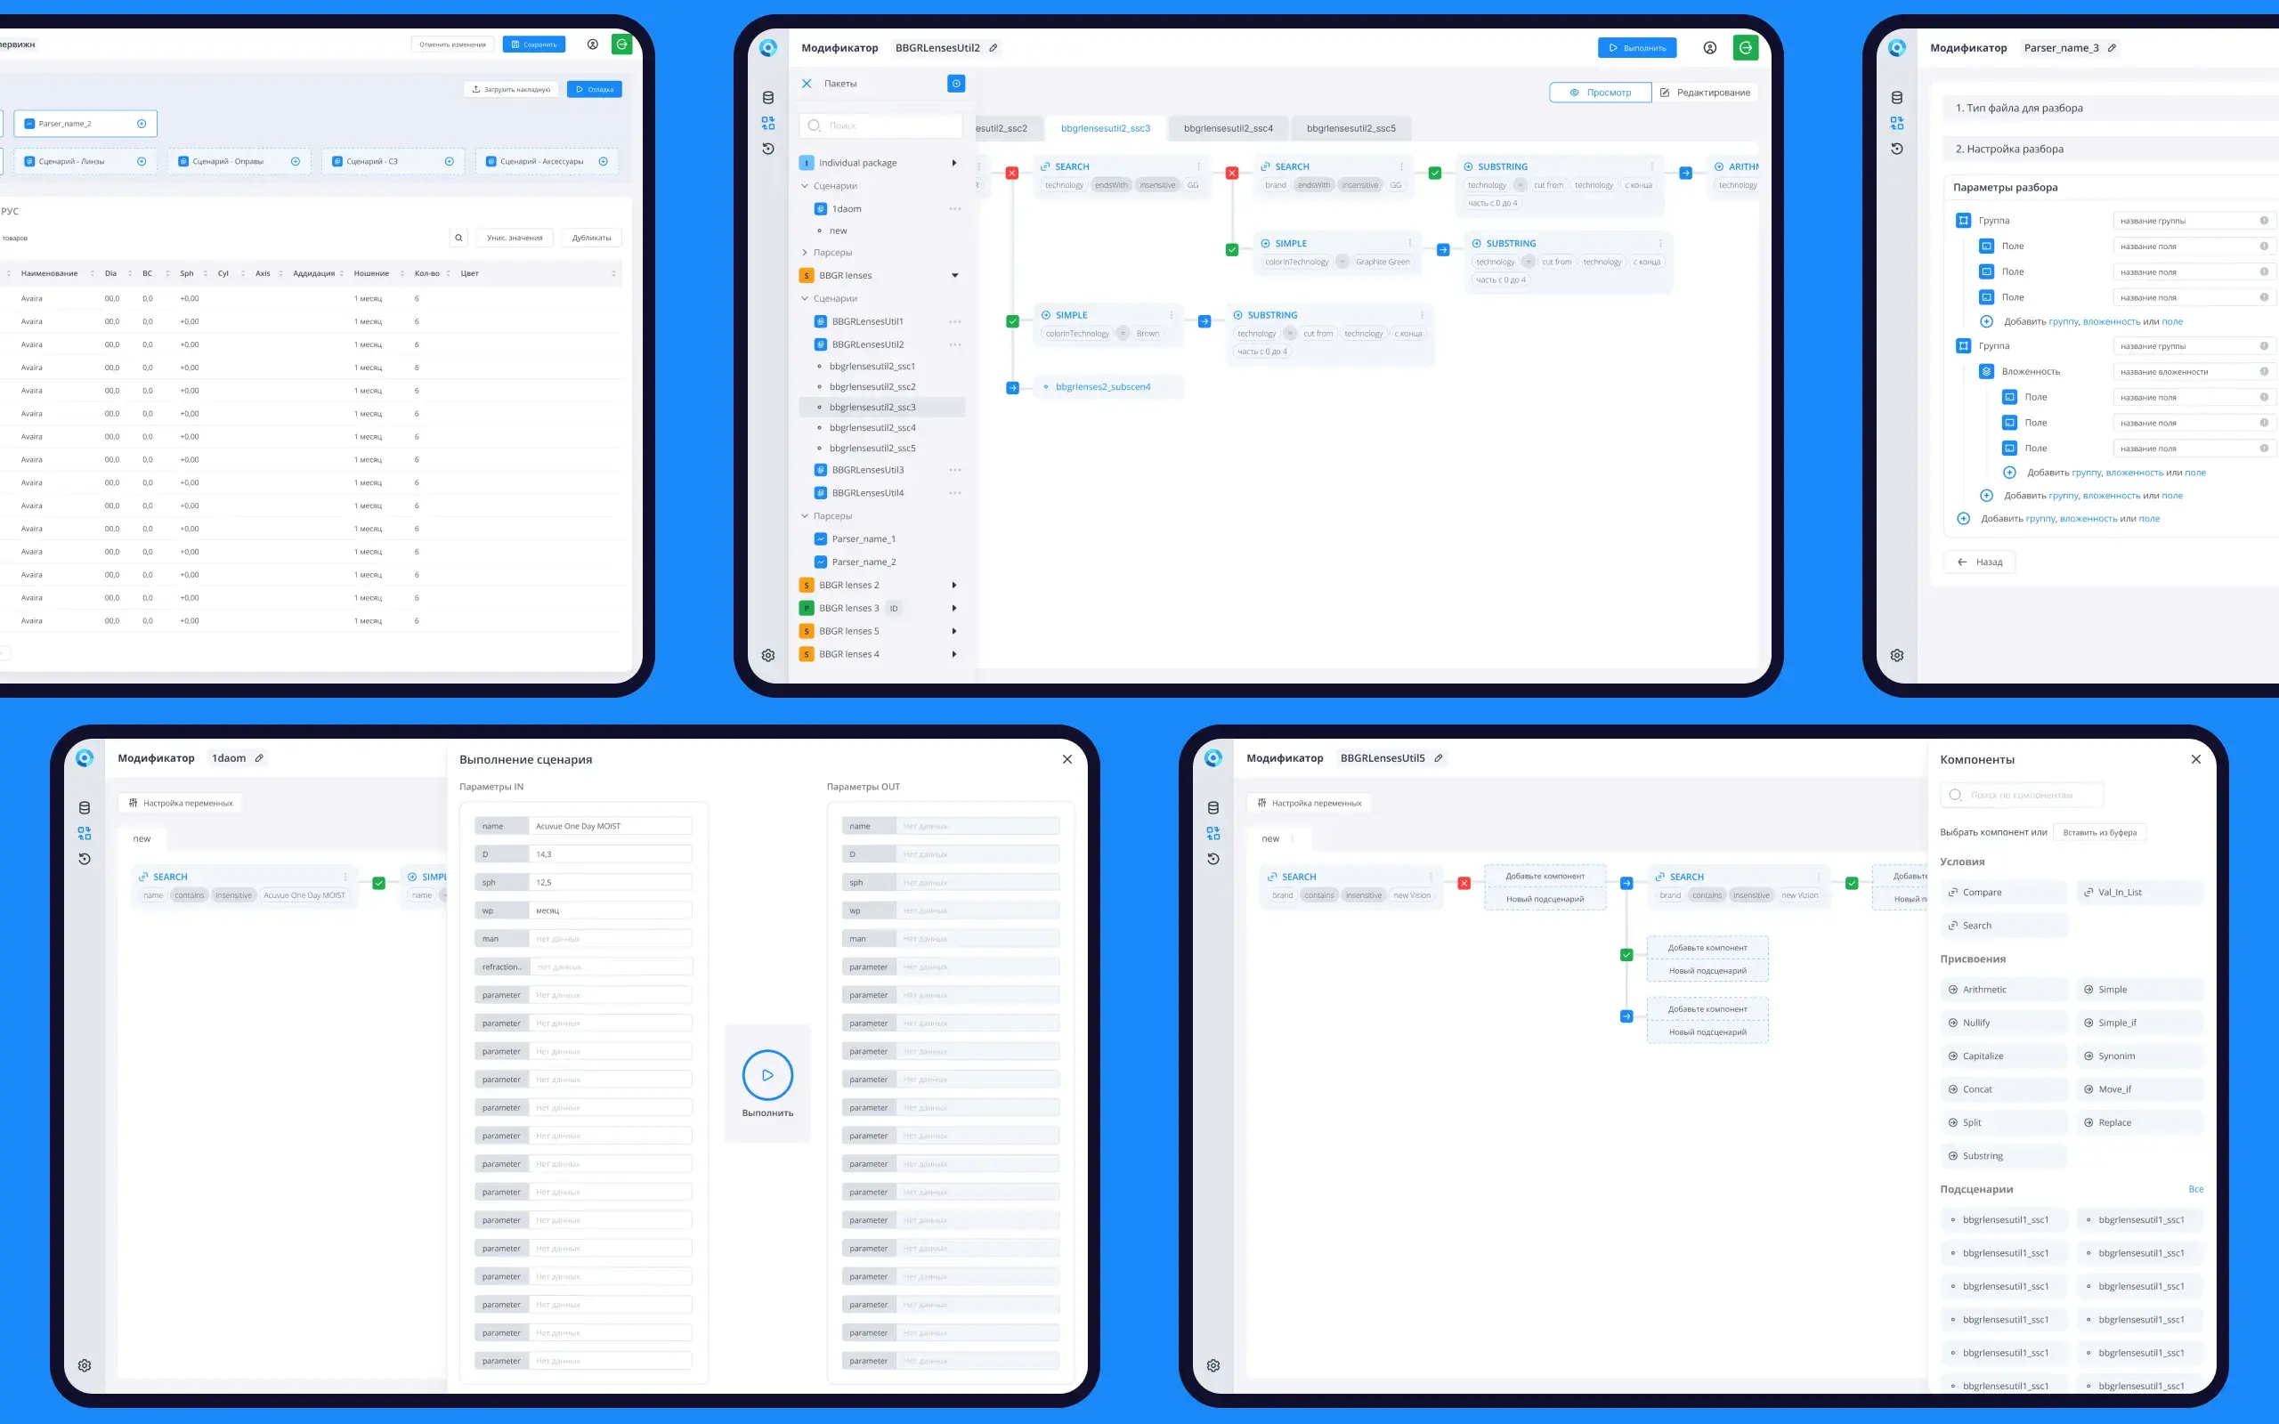Image resolution: width=2279 pixels, height=1424 pixels.
Task: Click the Сохранить button
Action: 534,44
